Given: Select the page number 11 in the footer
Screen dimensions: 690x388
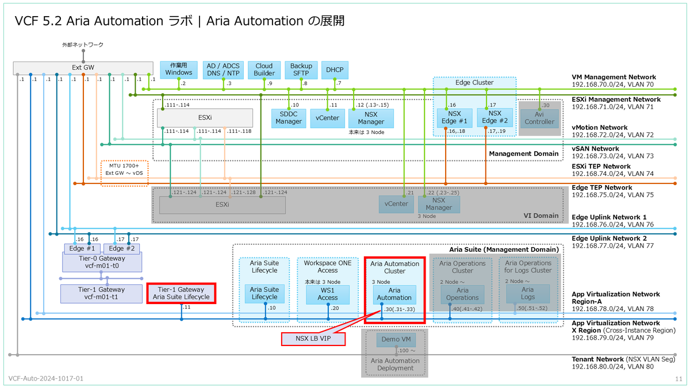Looking at the screenshot, I should point(678,379).
